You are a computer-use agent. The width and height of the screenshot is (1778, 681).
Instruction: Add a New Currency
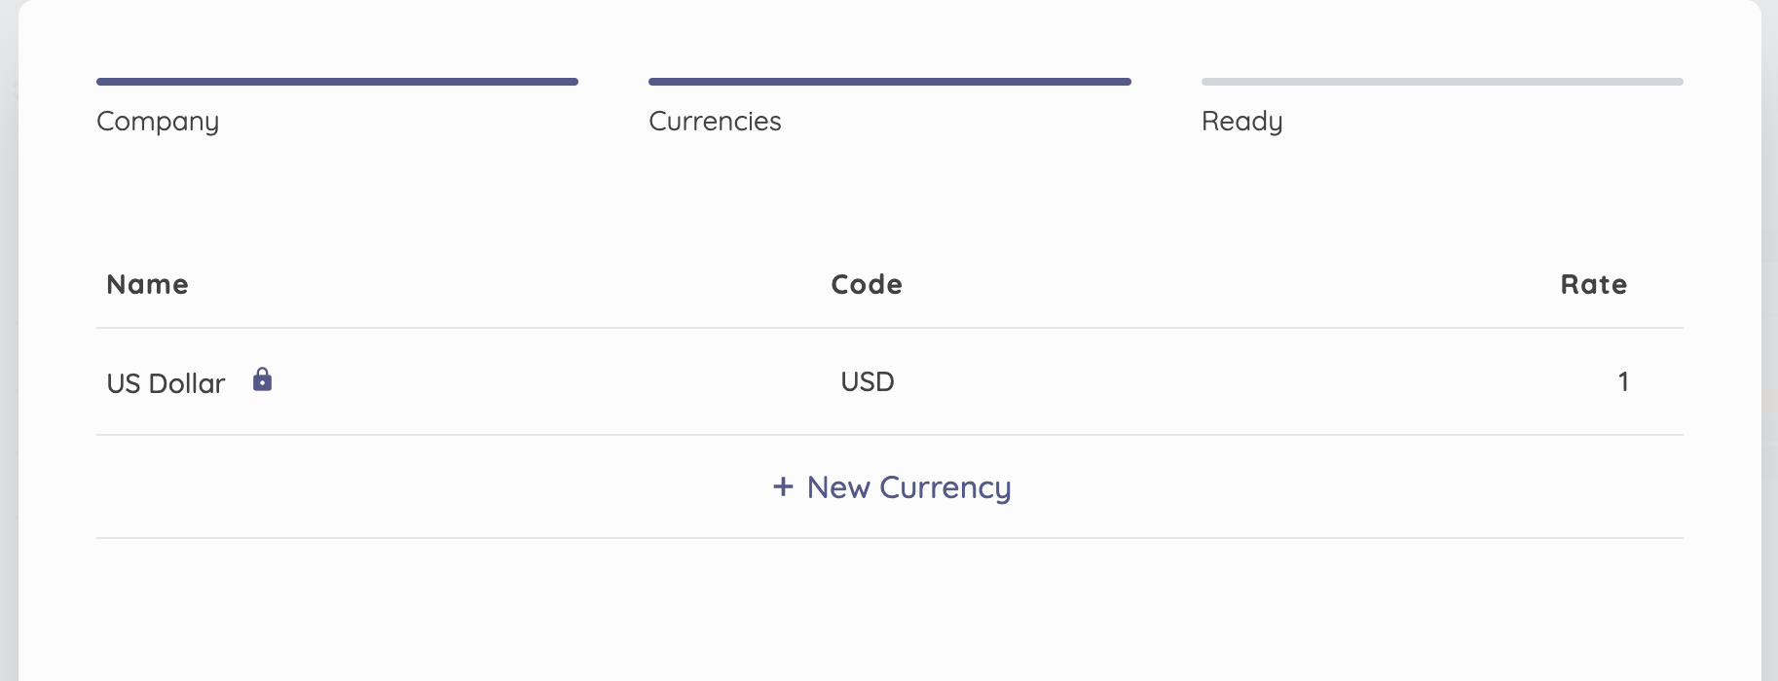coord(892,487)
